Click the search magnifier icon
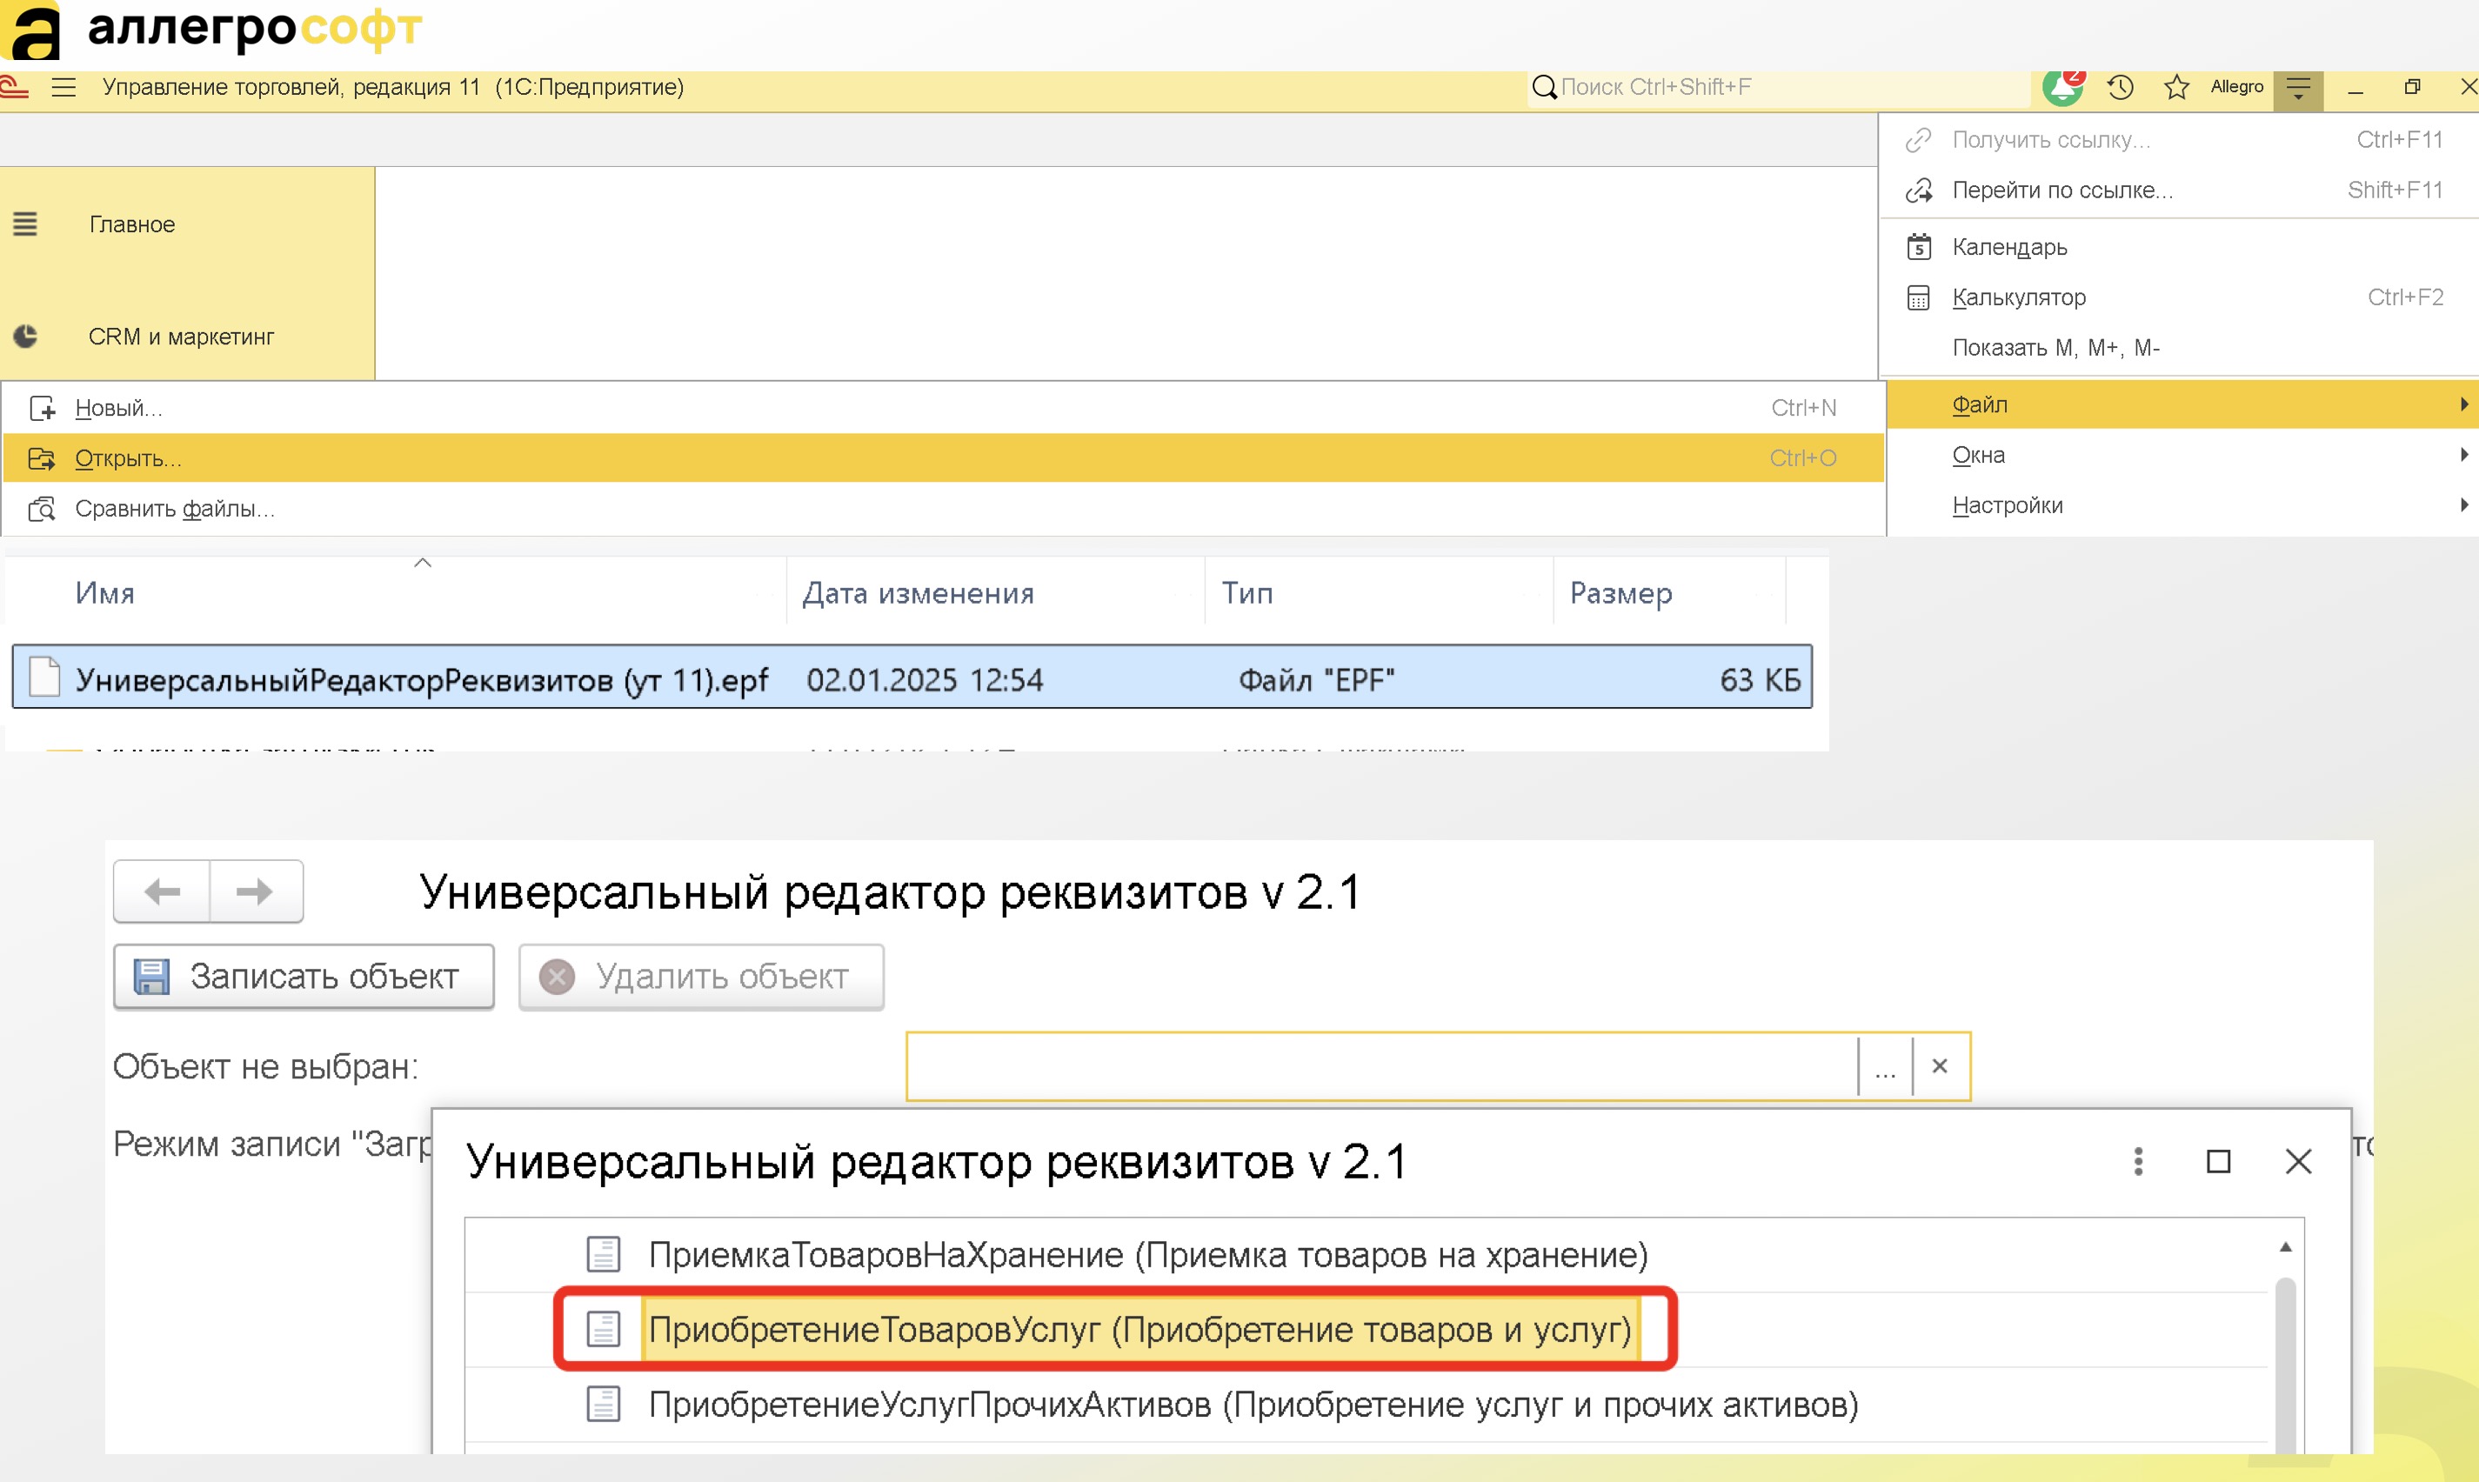Image resolution: width=2479 pixels, height=1482 pixels. (1544, 88)
